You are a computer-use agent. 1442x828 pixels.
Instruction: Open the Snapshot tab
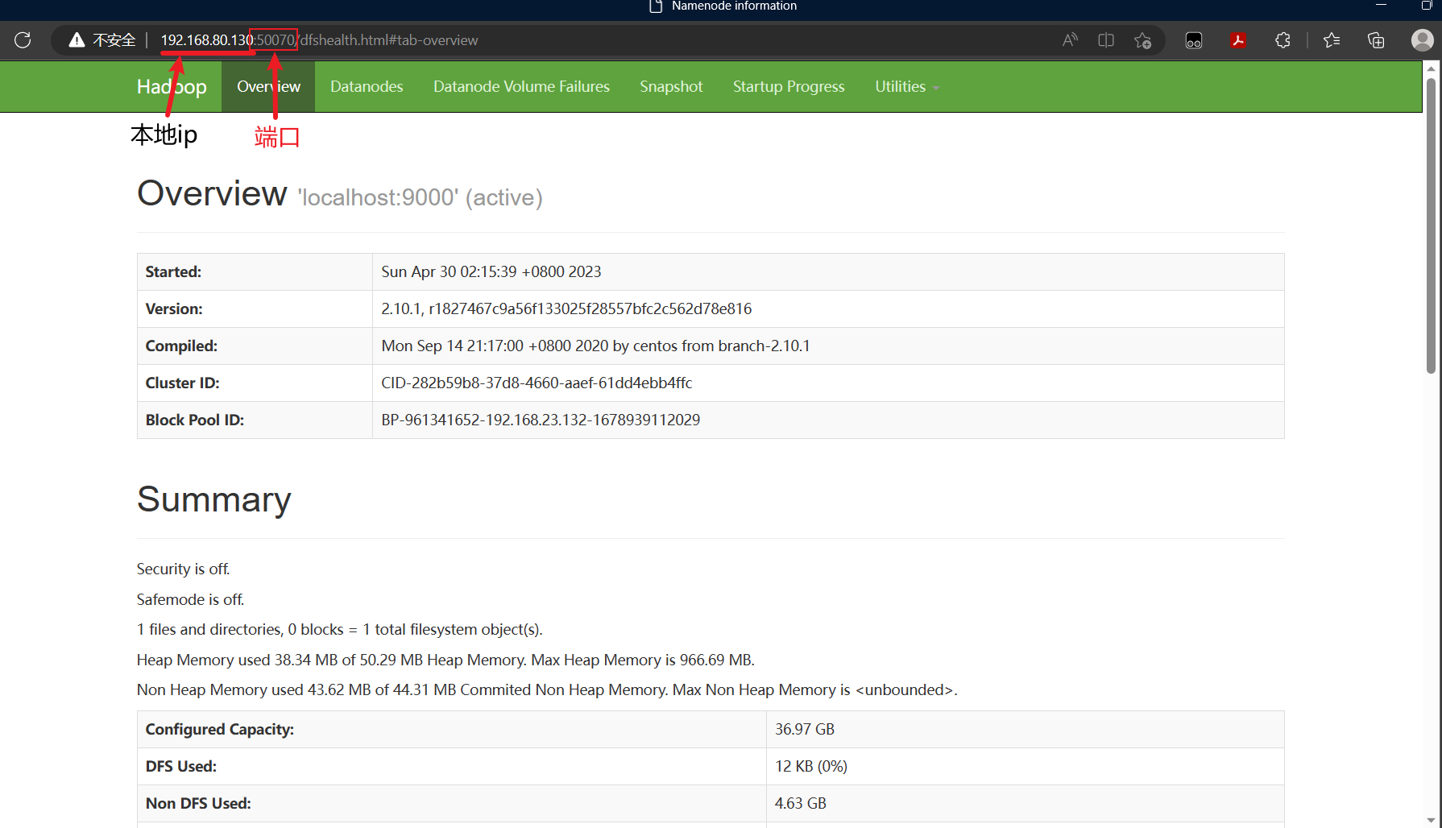(671, 86)
